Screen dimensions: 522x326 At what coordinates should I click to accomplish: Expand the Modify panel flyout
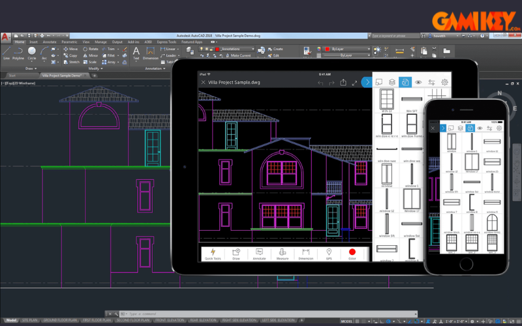click(x=95, y=68)
